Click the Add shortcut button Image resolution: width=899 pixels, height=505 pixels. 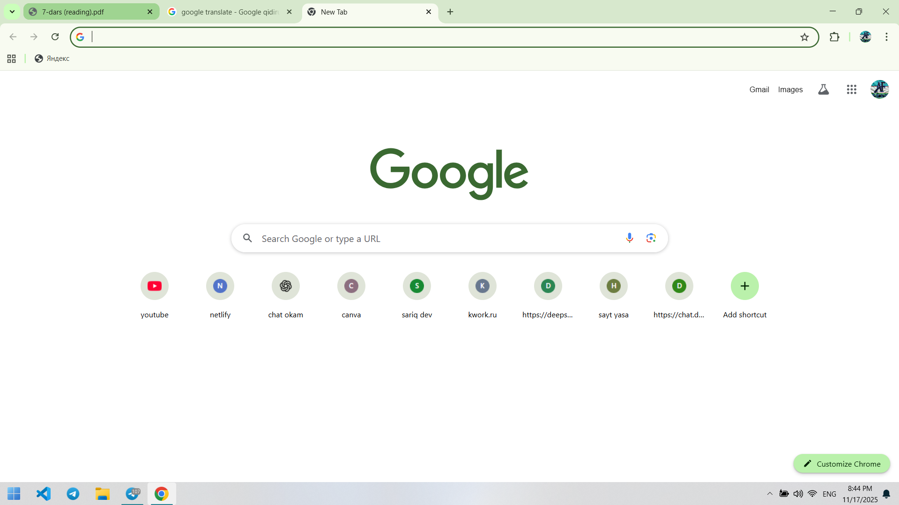tap(744, 286)
